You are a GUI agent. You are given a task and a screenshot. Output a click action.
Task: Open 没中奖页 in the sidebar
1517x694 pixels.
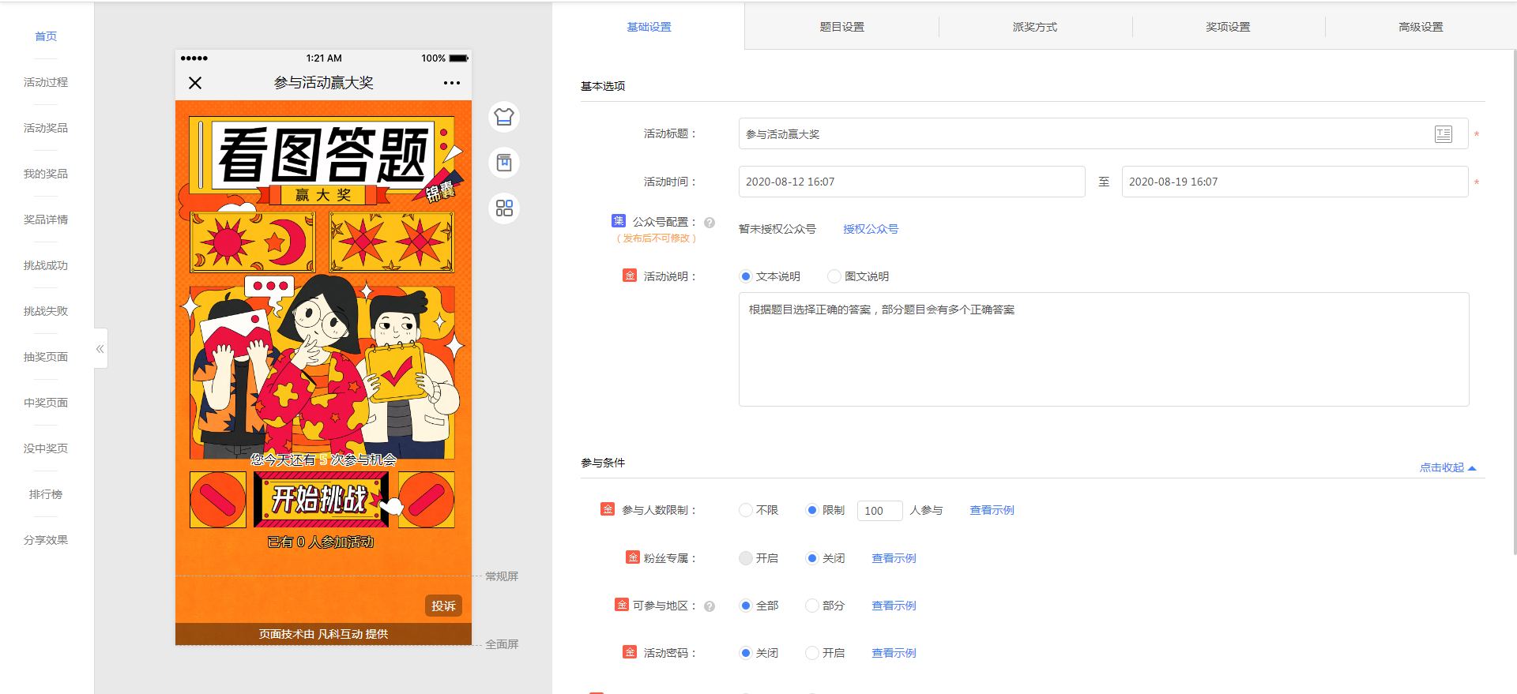coord(46,448)
